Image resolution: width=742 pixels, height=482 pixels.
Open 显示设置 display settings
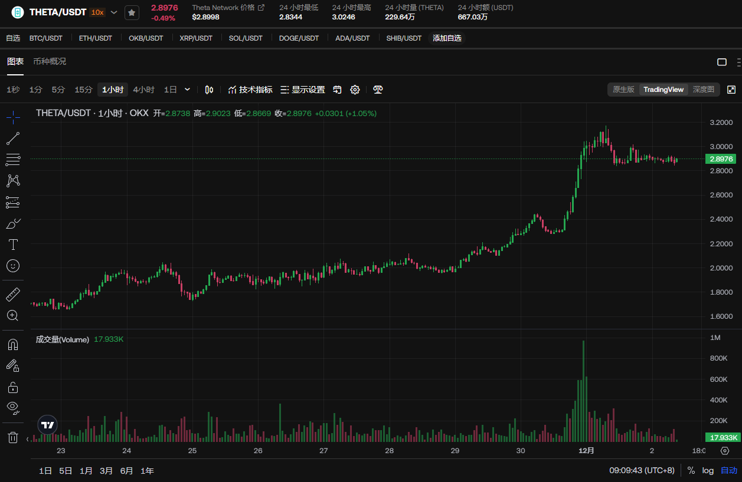tap(303, 90)
